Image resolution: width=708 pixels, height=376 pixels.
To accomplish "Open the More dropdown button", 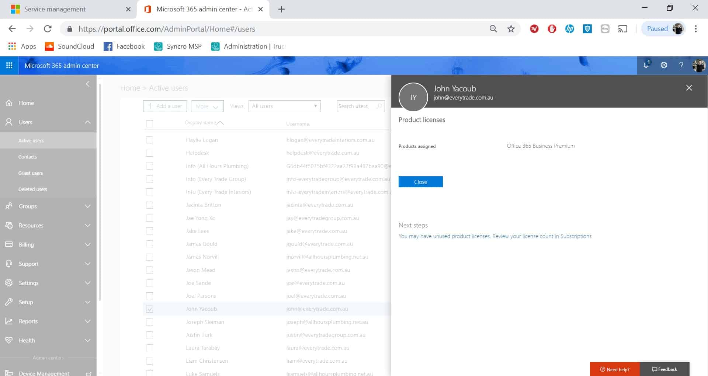I will (207, 106).
